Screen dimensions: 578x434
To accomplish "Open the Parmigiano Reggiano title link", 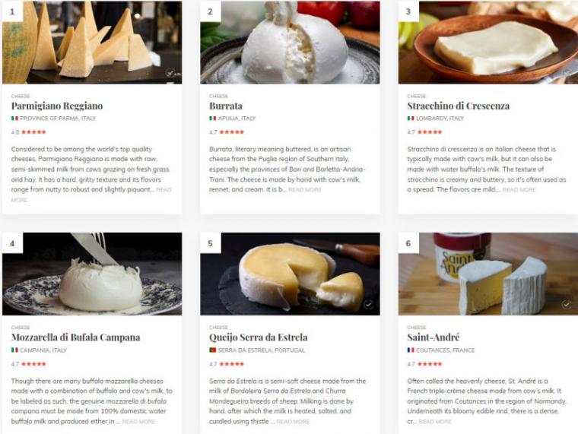I will 57,106.
